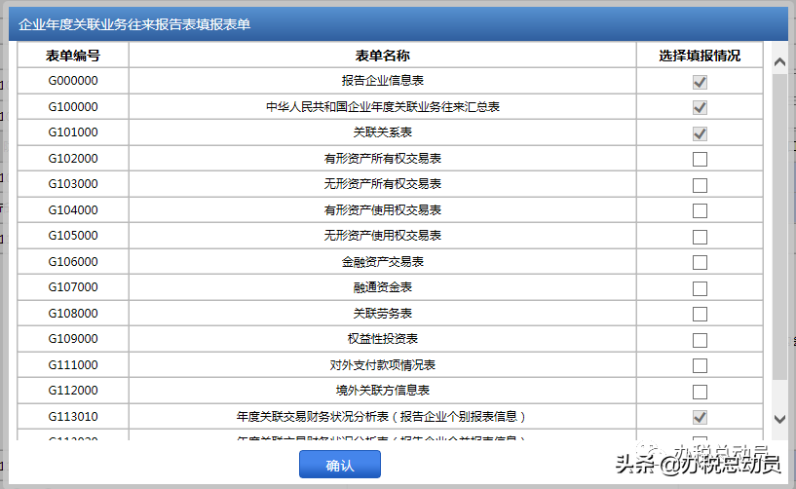Select the 中华人民共和国企业年度关联业务往来汇总表 row name
Image resolution: width=796 pixels, height=489 pixels.
(382, 107)
